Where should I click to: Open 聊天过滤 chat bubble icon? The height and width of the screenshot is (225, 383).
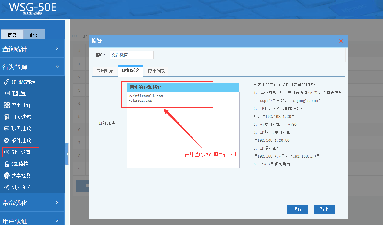click(6, 129)
